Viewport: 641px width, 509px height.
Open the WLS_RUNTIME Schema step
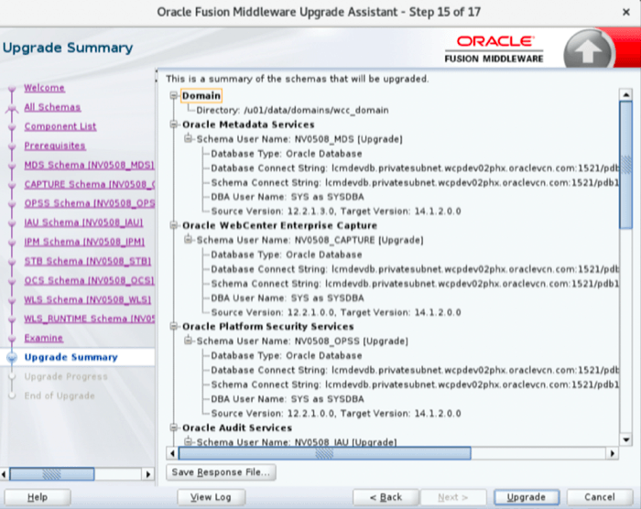89,319
